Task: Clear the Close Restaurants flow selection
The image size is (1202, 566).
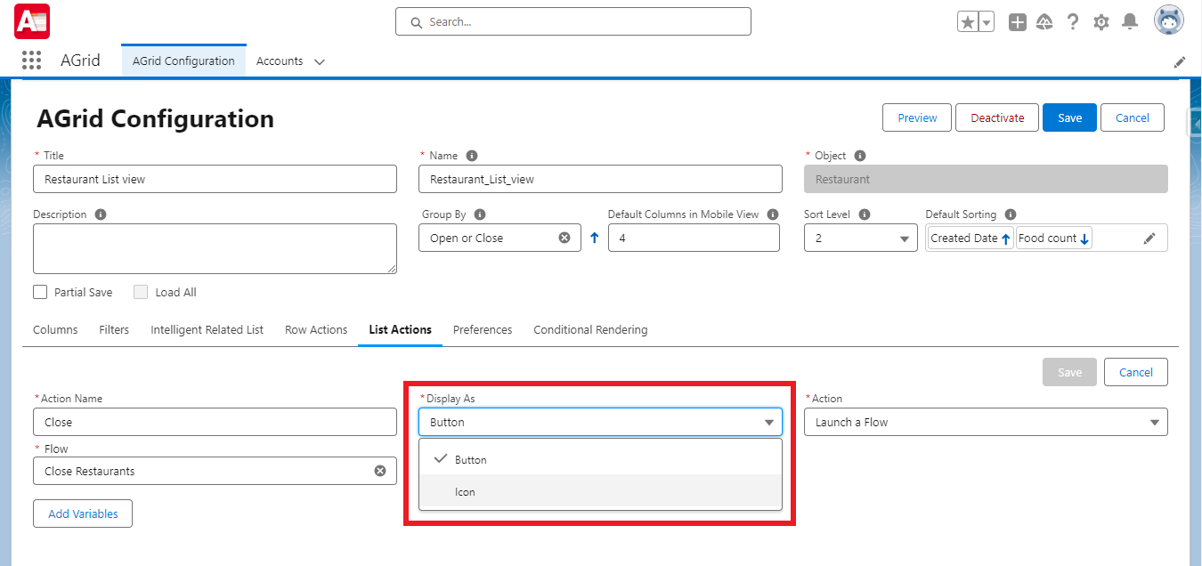Action: point(380,471)
